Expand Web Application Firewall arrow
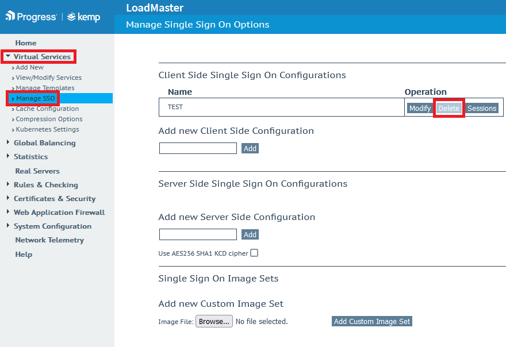Image resolution: width=506 pixels, height=347 pixels. pyautogui.click(x=8, y=212)
